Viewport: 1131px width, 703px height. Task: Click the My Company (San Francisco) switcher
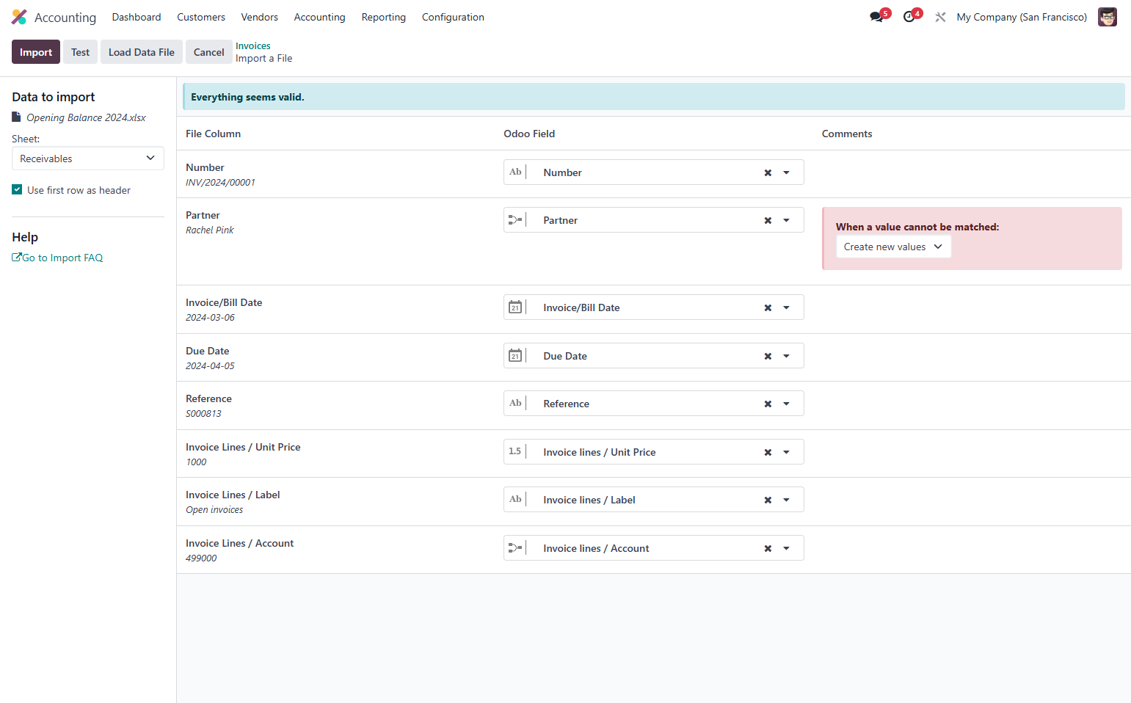tap(1022, 17)
